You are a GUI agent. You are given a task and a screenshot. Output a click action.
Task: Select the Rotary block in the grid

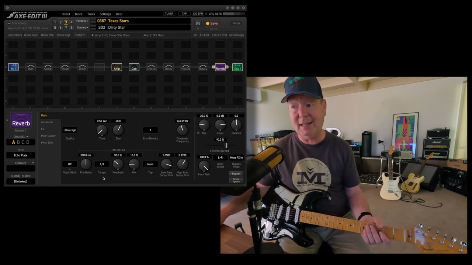point(203,67)
